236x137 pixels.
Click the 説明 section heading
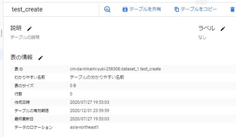point(16,28)
